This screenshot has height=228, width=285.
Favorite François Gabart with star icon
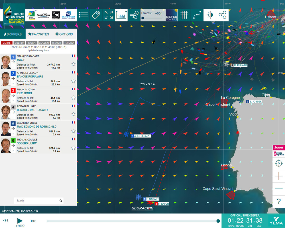click(74, 64)
